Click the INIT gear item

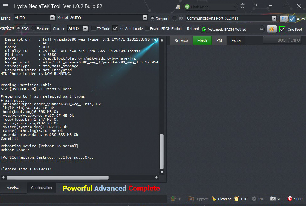click(258, 199)
